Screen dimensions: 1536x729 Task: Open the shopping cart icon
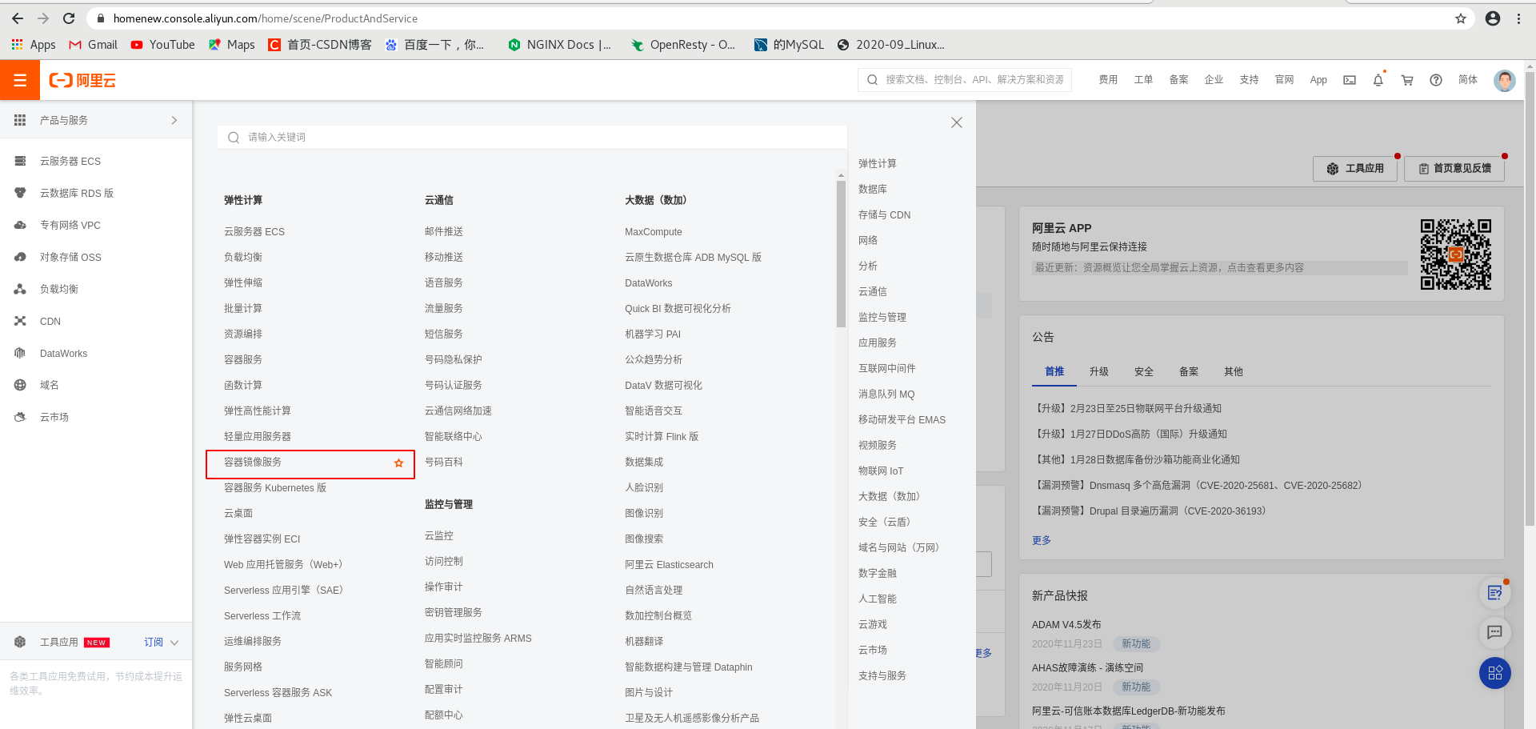[x=1407, y=80]
